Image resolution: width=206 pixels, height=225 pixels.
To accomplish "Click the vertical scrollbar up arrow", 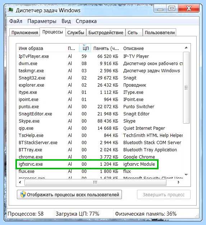I will coord(186,48).
